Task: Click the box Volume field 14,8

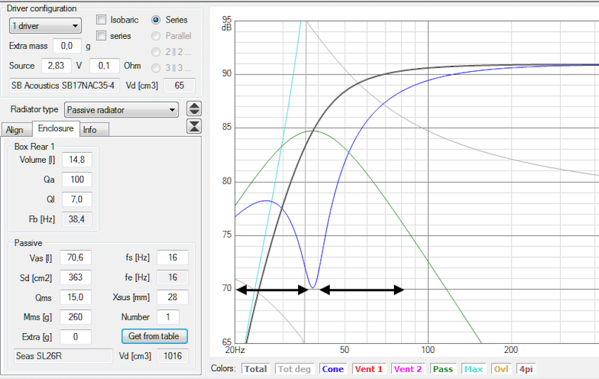Action: tap(77, 160)
